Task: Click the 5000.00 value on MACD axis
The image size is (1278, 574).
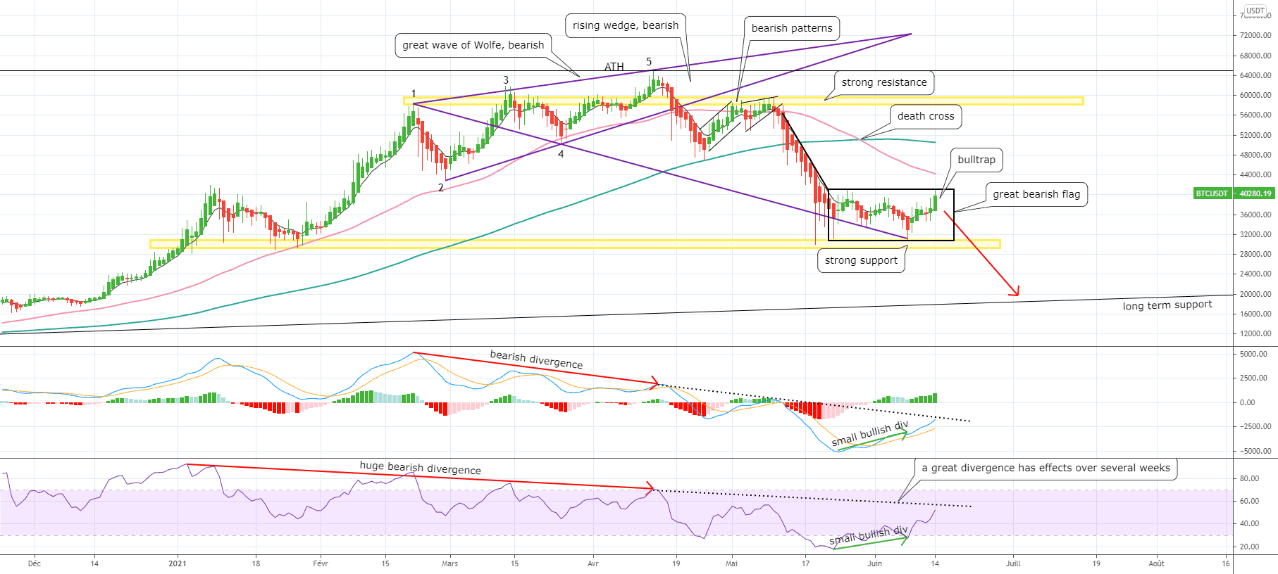Action: pos(1254,354)
